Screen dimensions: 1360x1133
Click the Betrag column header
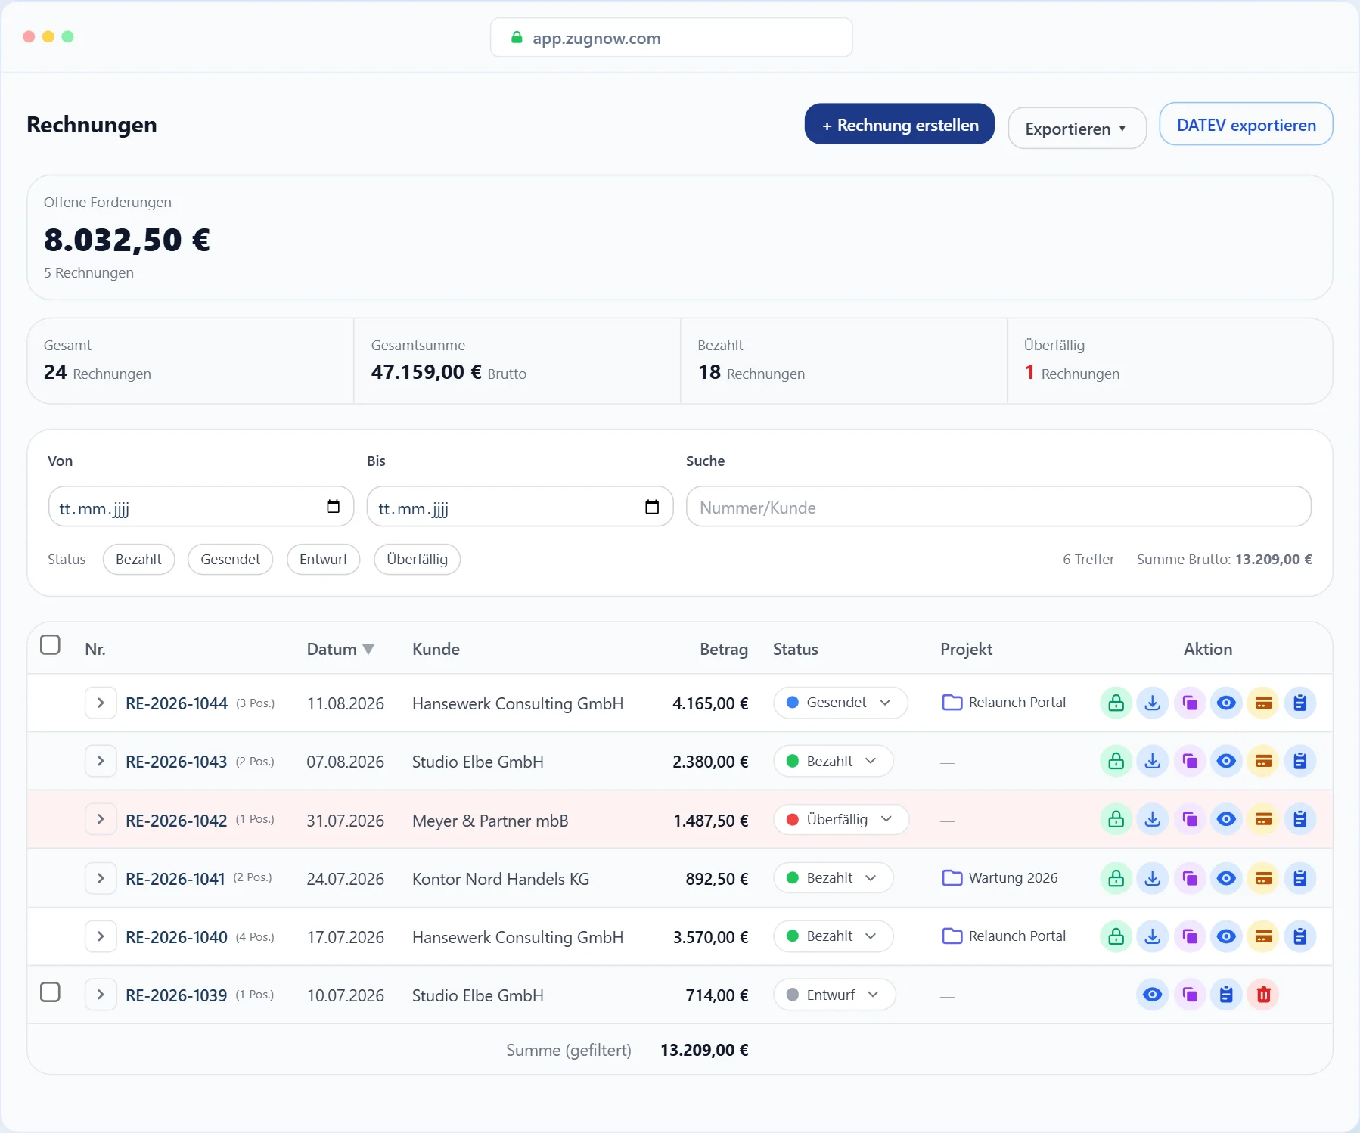(x=724, y=650)
